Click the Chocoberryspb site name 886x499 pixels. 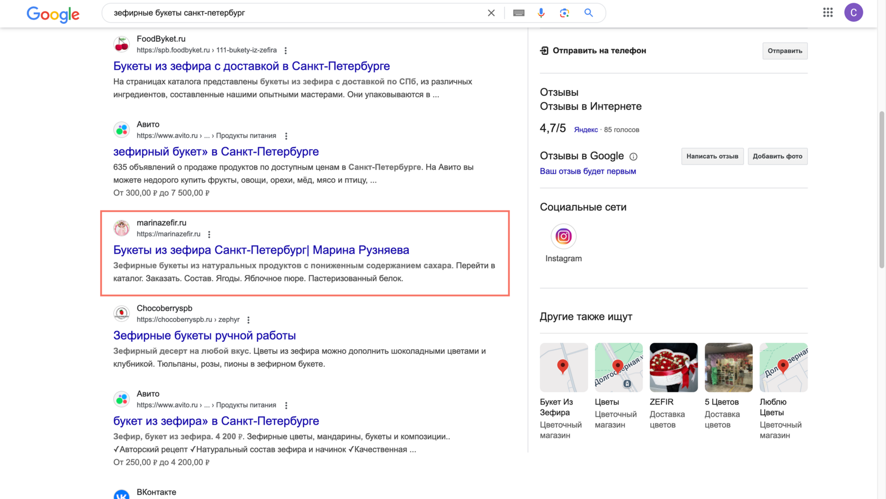(x=165, y=308)
